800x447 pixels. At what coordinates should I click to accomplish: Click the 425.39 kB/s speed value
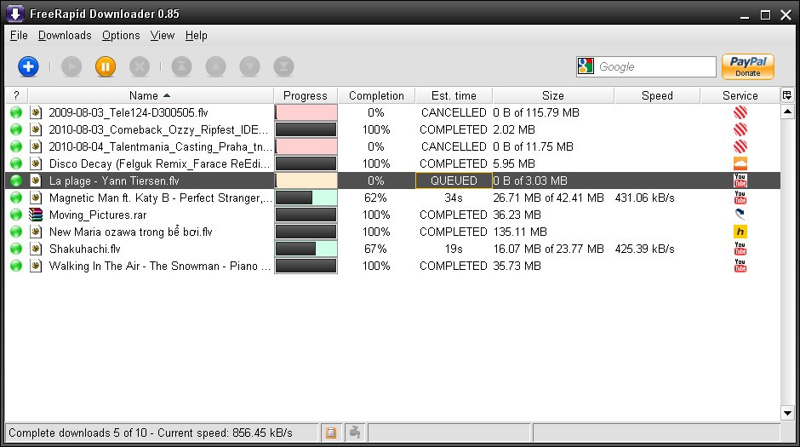click(644, 249)
